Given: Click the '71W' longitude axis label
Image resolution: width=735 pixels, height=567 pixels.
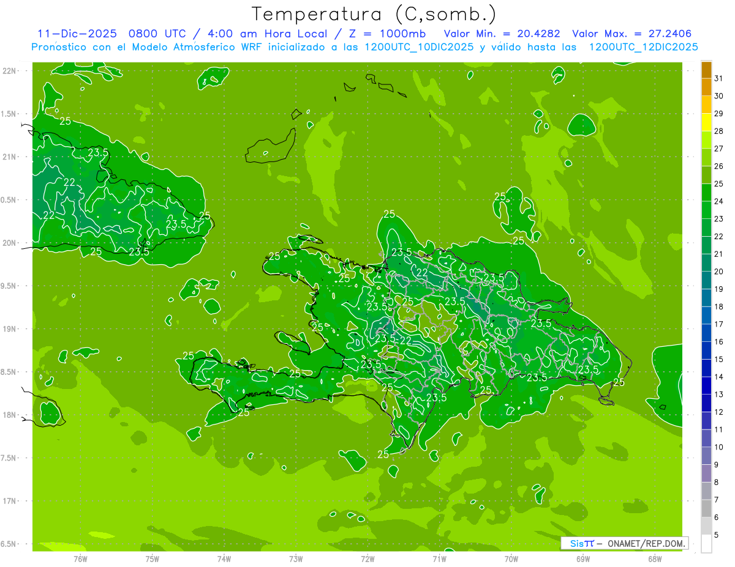Looking at the screenshot, I should coord(439,559).
